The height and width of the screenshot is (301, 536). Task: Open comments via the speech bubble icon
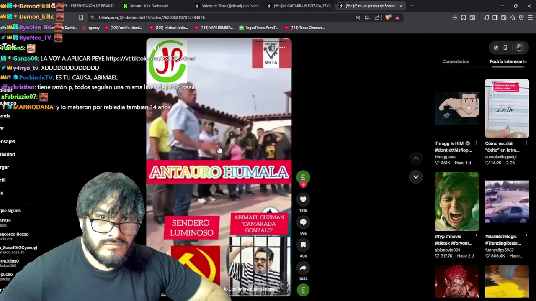(303, 222)
